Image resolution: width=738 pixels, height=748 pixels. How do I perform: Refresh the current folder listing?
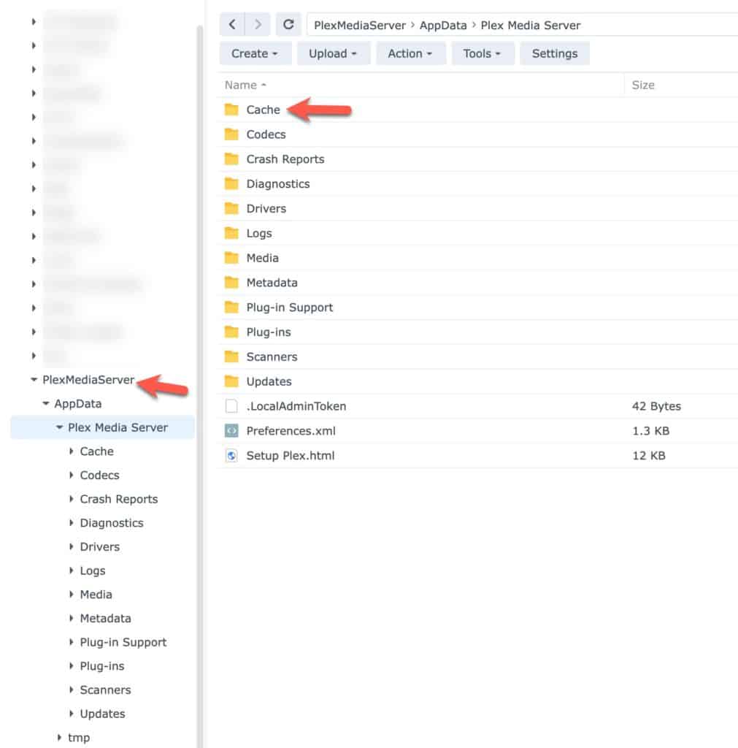pyautogui.click(x=288, y=24)
